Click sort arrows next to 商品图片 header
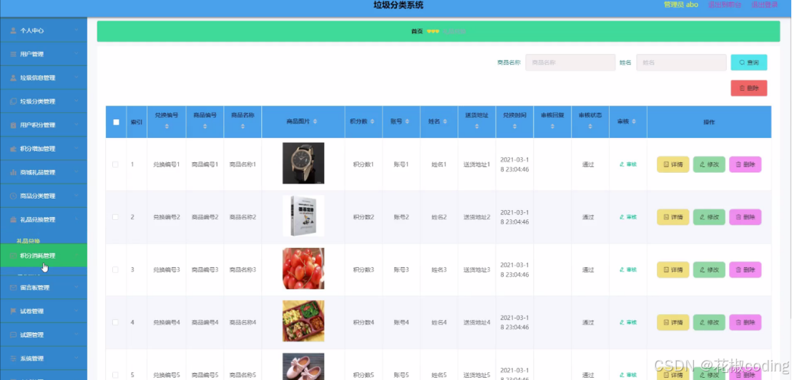Image resolution: width=792 pixels, height=380 pixels. (x=316, y=122)
